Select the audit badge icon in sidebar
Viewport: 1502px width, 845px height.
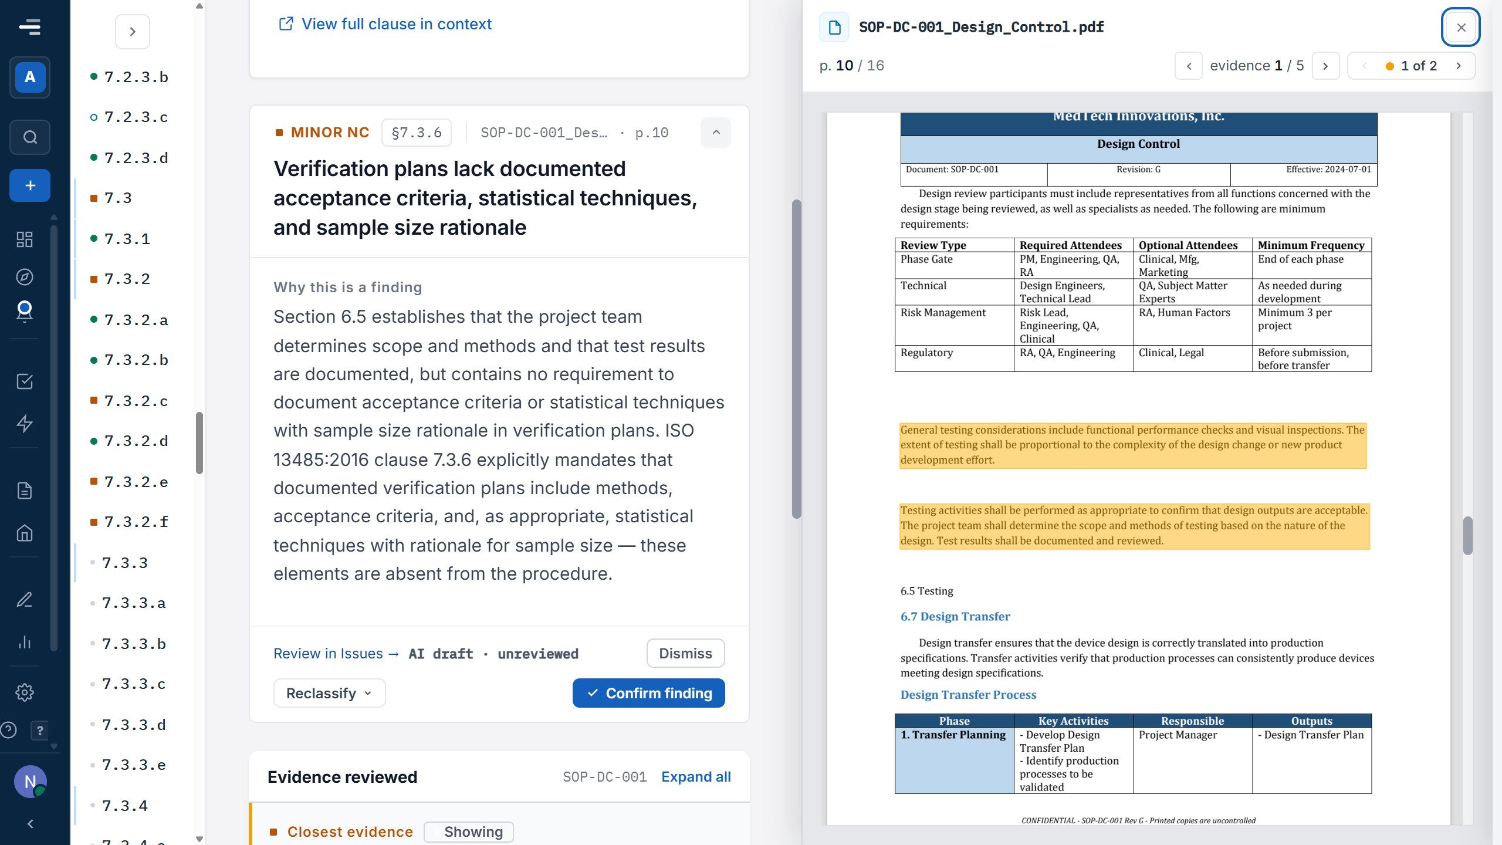coord(24,310)
